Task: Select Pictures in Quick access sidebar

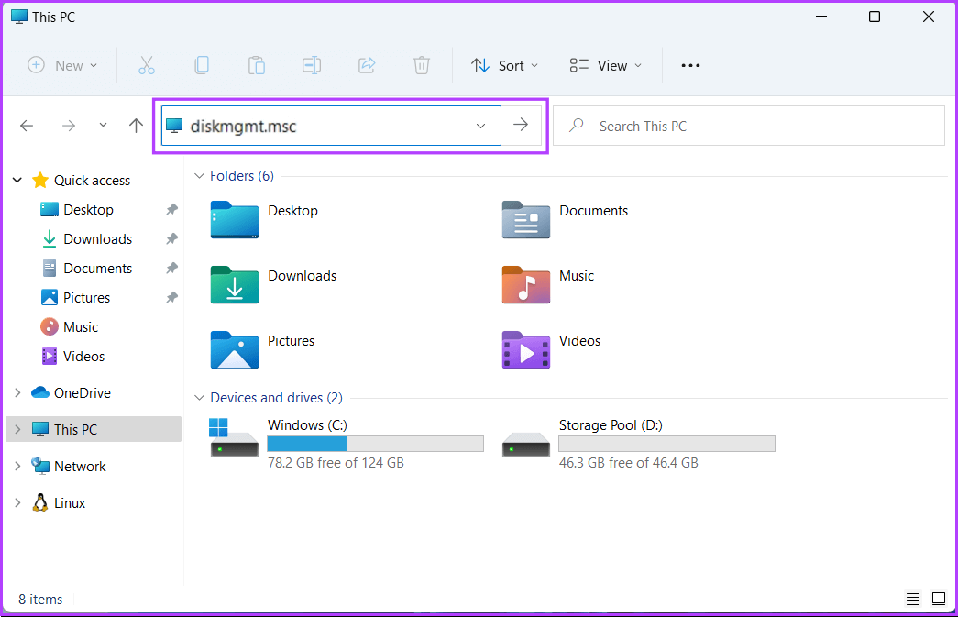Action: [x=87, y=298]
